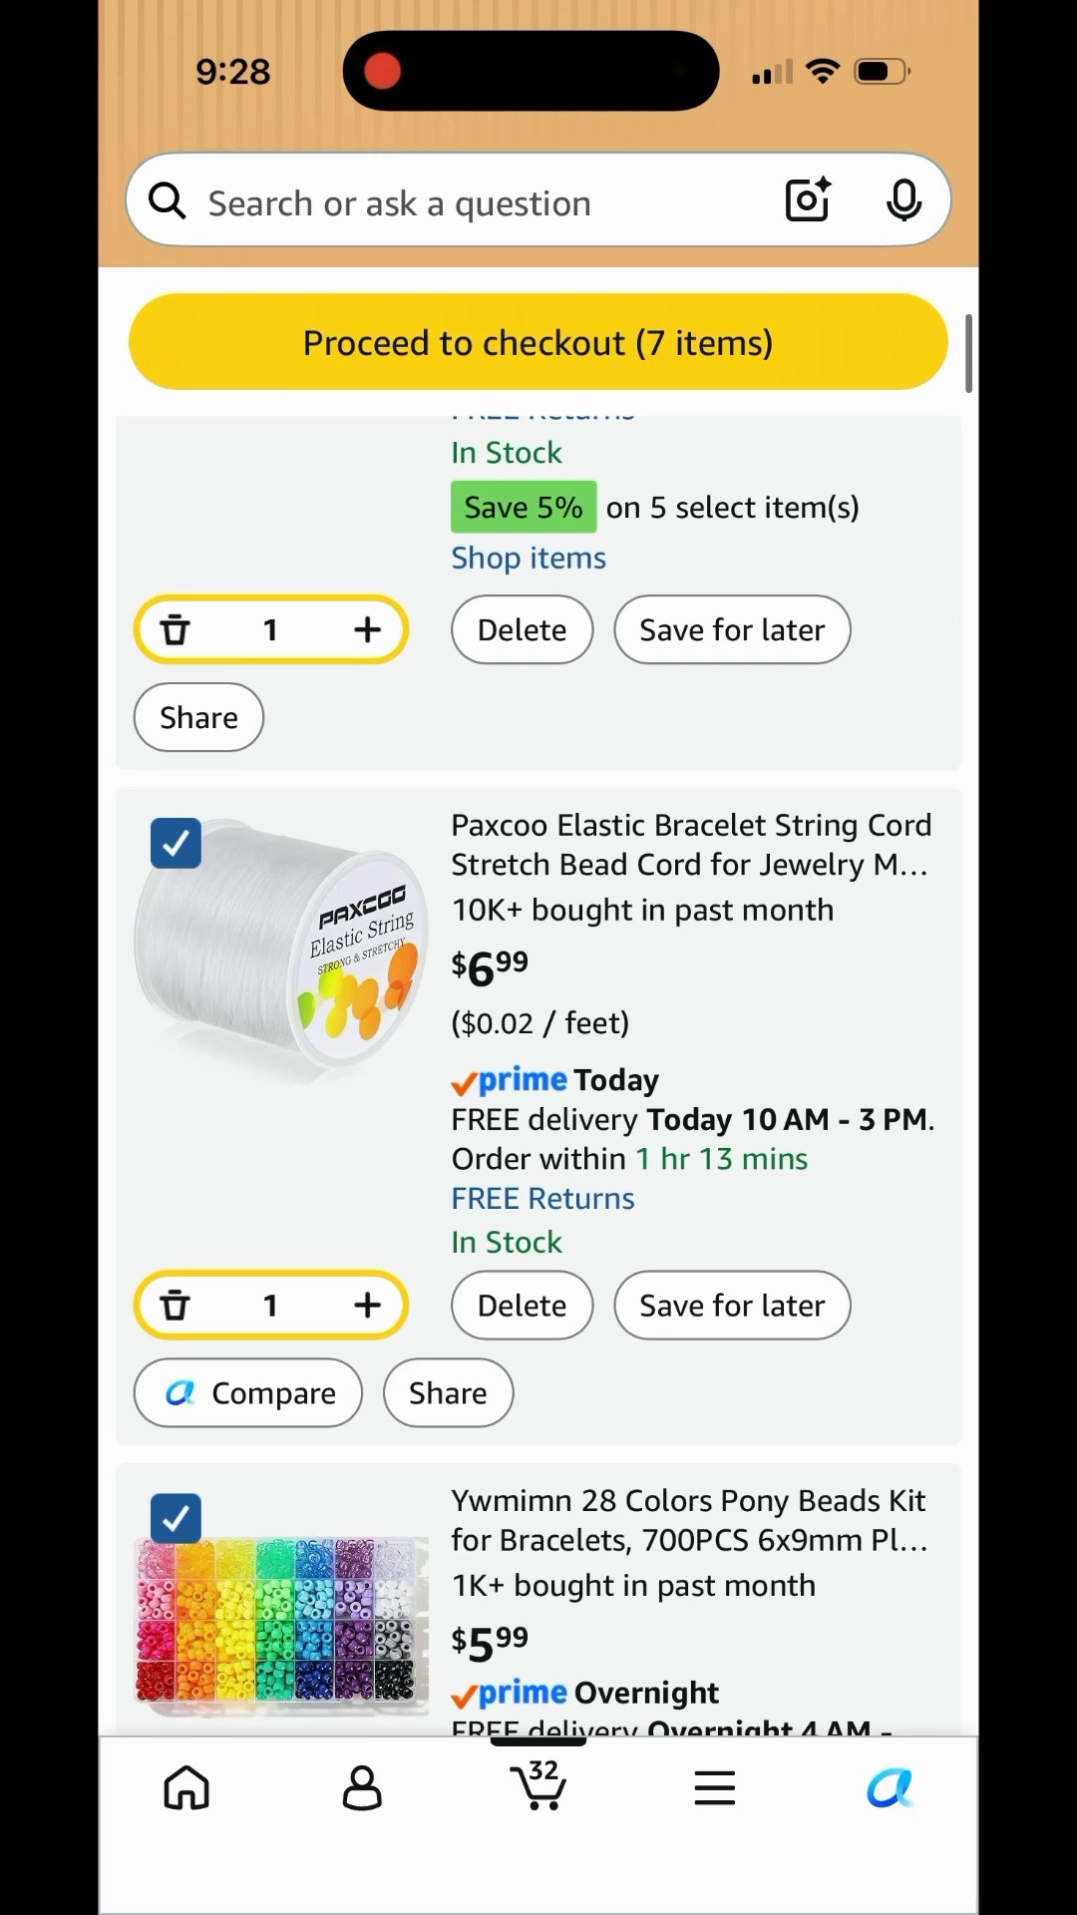Tap trash icon in first item's quantity stepper

[176, 630]
